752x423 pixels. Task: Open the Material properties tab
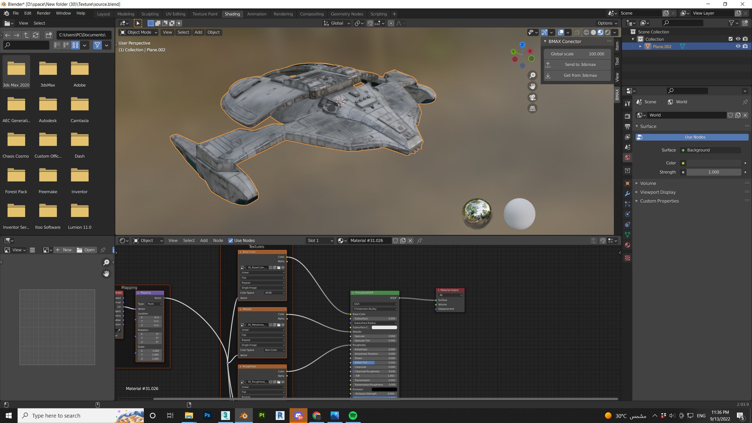tap(627, 245)
